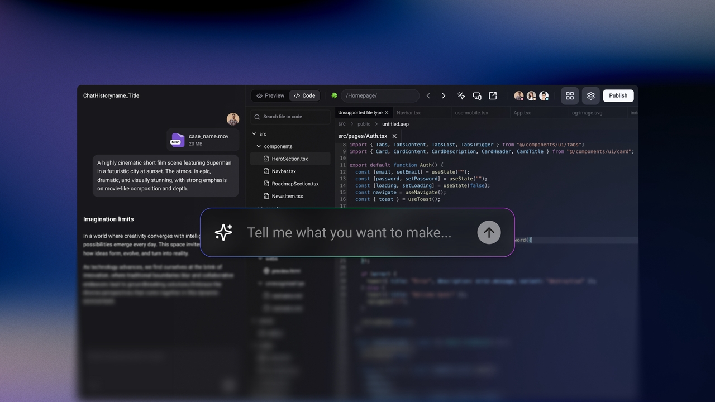Go back with left chevron arrow

[428, 95]
